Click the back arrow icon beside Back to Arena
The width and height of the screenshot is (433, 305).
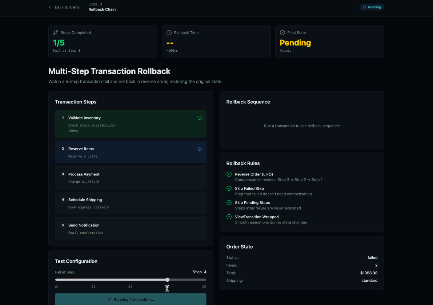(51, 7)
